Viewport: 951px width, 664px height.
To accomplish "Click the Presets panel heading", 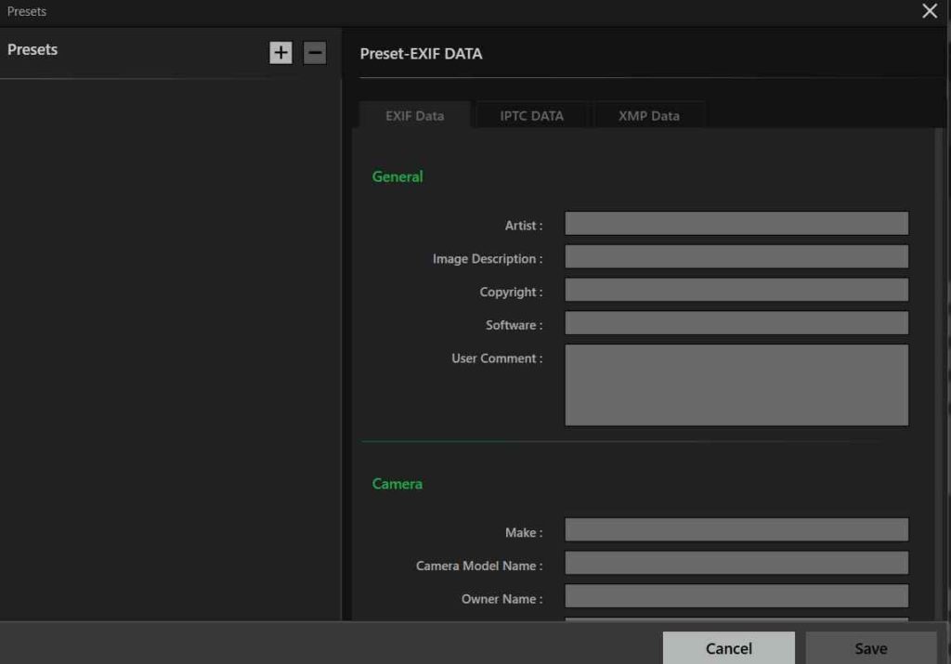I will (33, 49).
